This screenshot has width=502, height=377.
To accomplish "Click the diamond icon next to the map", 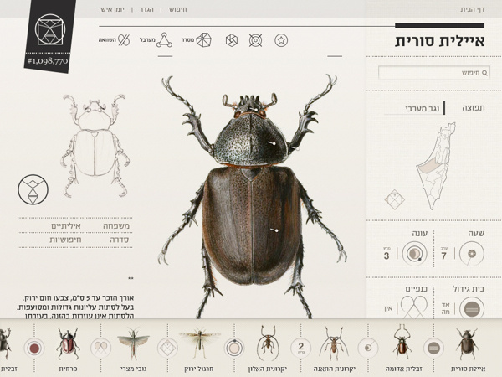I will [x=394, y=199].
